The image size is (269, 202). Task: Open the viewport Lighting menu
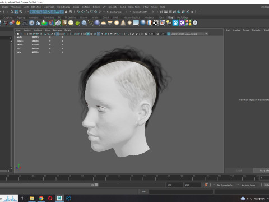38,30
